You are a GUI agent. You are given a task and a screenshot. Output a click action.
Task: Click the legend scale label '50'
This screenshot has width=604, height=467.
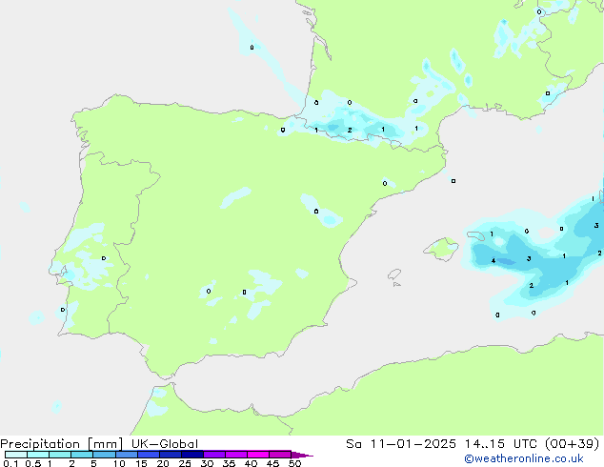pyautogui.click(x=294, y=463)
